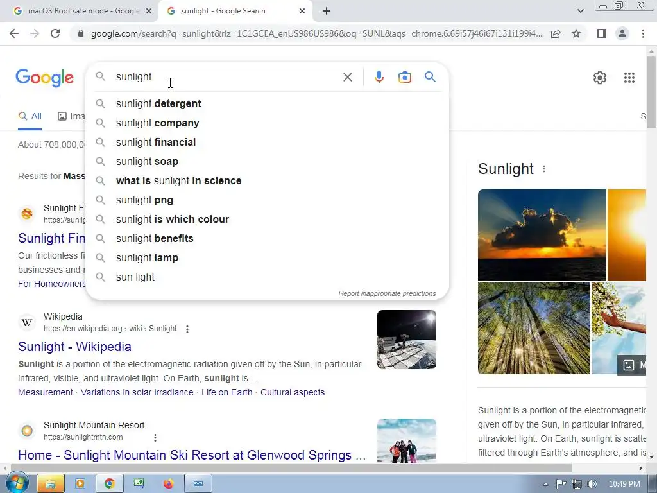Select the All search results tab
This screenshot has width=657, height=493.
pos(30,117)
